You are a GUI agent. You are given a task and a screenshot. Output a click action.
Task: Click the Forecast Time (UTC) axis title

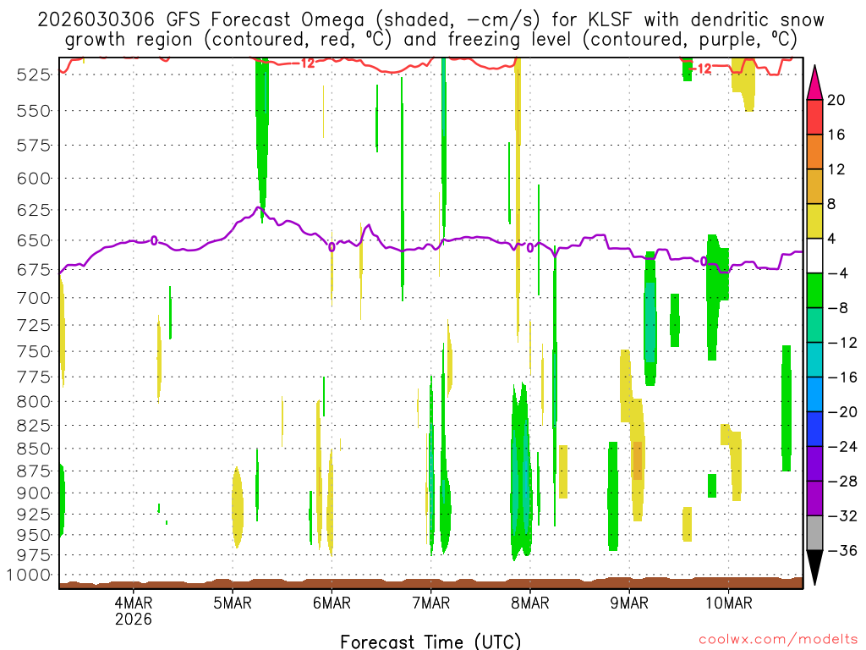tap(430, 642)
